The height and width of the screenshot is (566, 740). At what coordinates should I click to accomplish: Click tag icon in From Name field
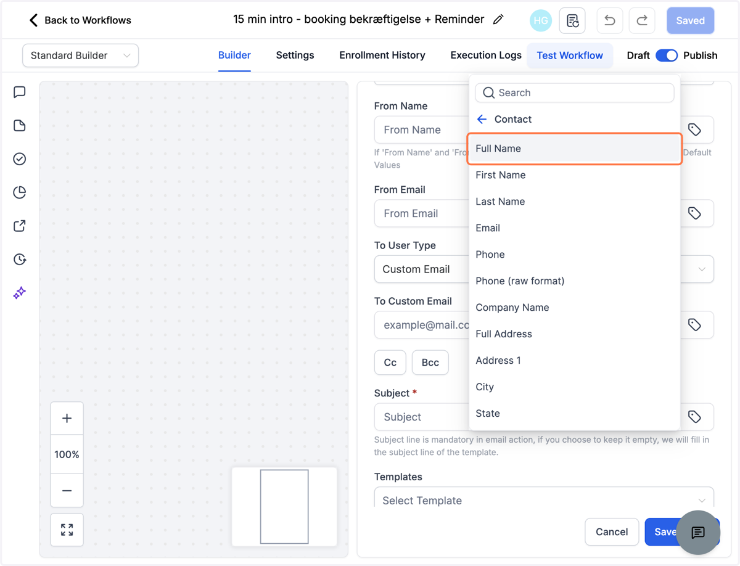pyautogui.click(x=694, y=129)
